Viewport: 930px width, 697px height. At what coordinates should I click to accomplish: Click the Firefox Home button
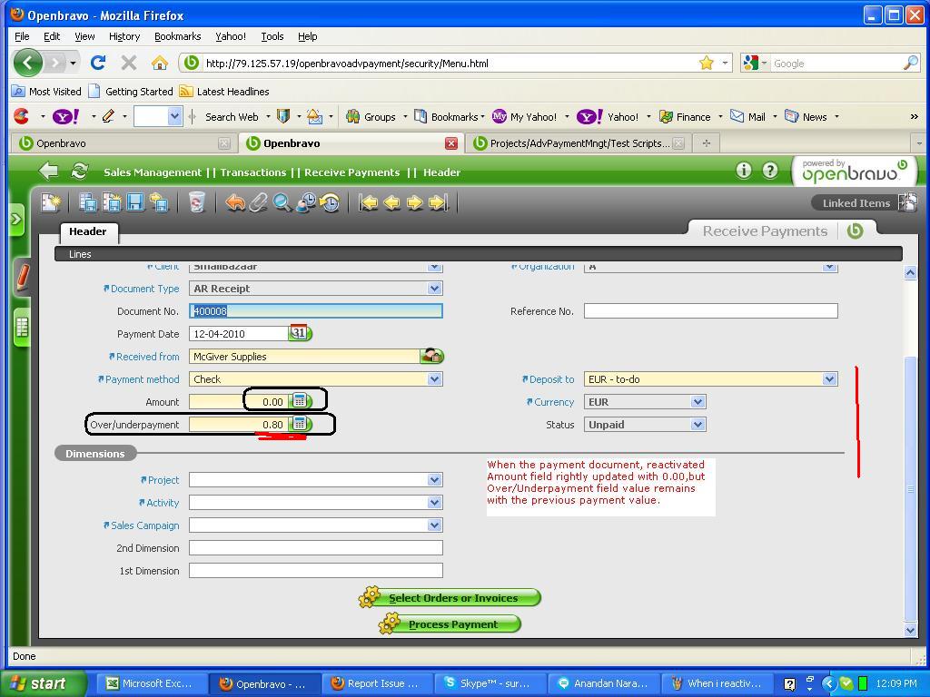tap(159, 63)
